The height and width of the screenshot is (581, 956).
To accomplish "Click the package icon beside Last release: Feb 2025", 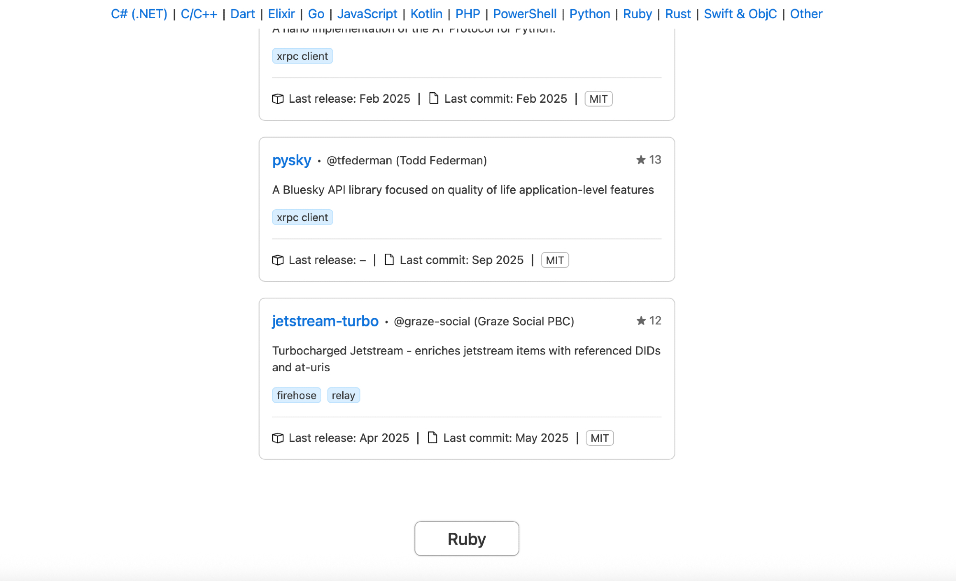I will click(x=278, y=99).
